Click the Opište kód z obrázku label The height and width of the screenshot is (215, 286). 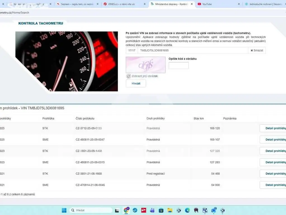point(183,59)
